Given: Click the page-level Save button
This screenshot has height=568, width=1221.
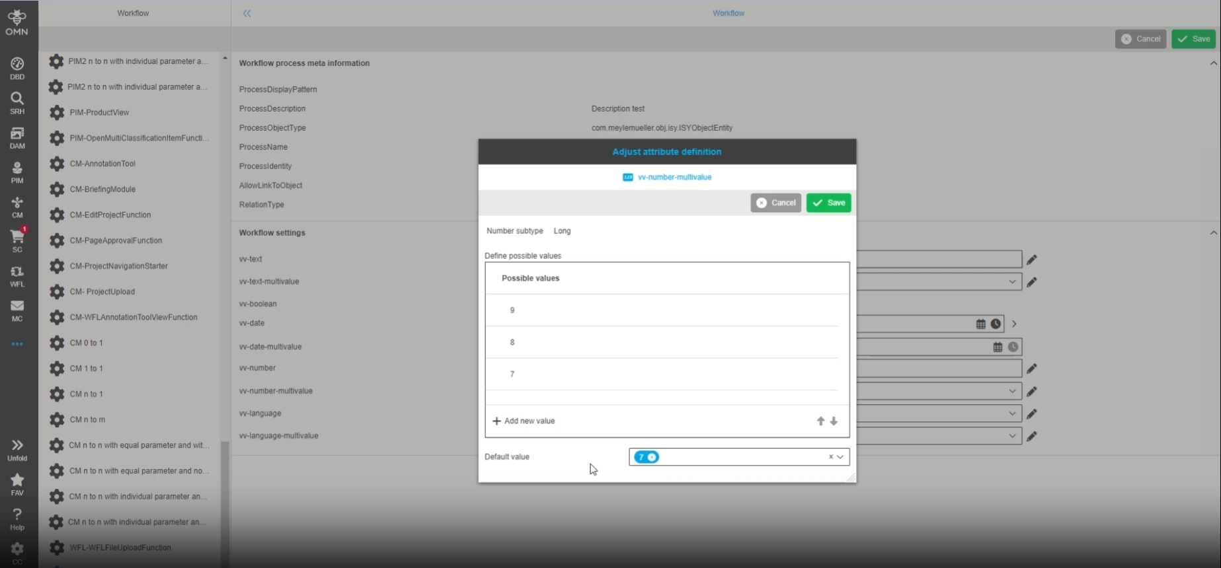Looking at the screenshot, I should click(1194, 39).
